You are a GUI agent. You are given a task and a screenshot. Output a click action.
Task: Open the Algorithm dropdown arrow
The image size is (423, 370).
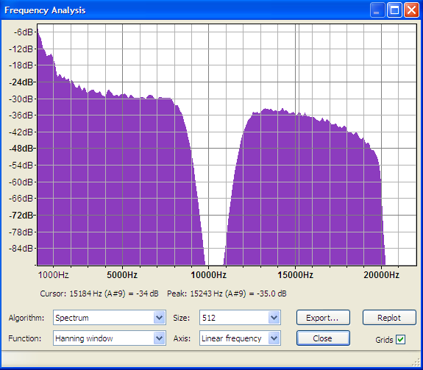(x=159, y=318)
